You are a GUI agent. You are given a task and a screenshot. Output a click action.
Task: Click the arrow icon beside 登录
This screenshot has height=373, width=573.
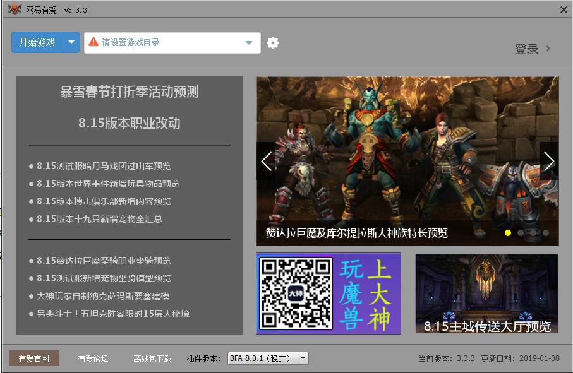pyautogui.click(x=549, y=48)
